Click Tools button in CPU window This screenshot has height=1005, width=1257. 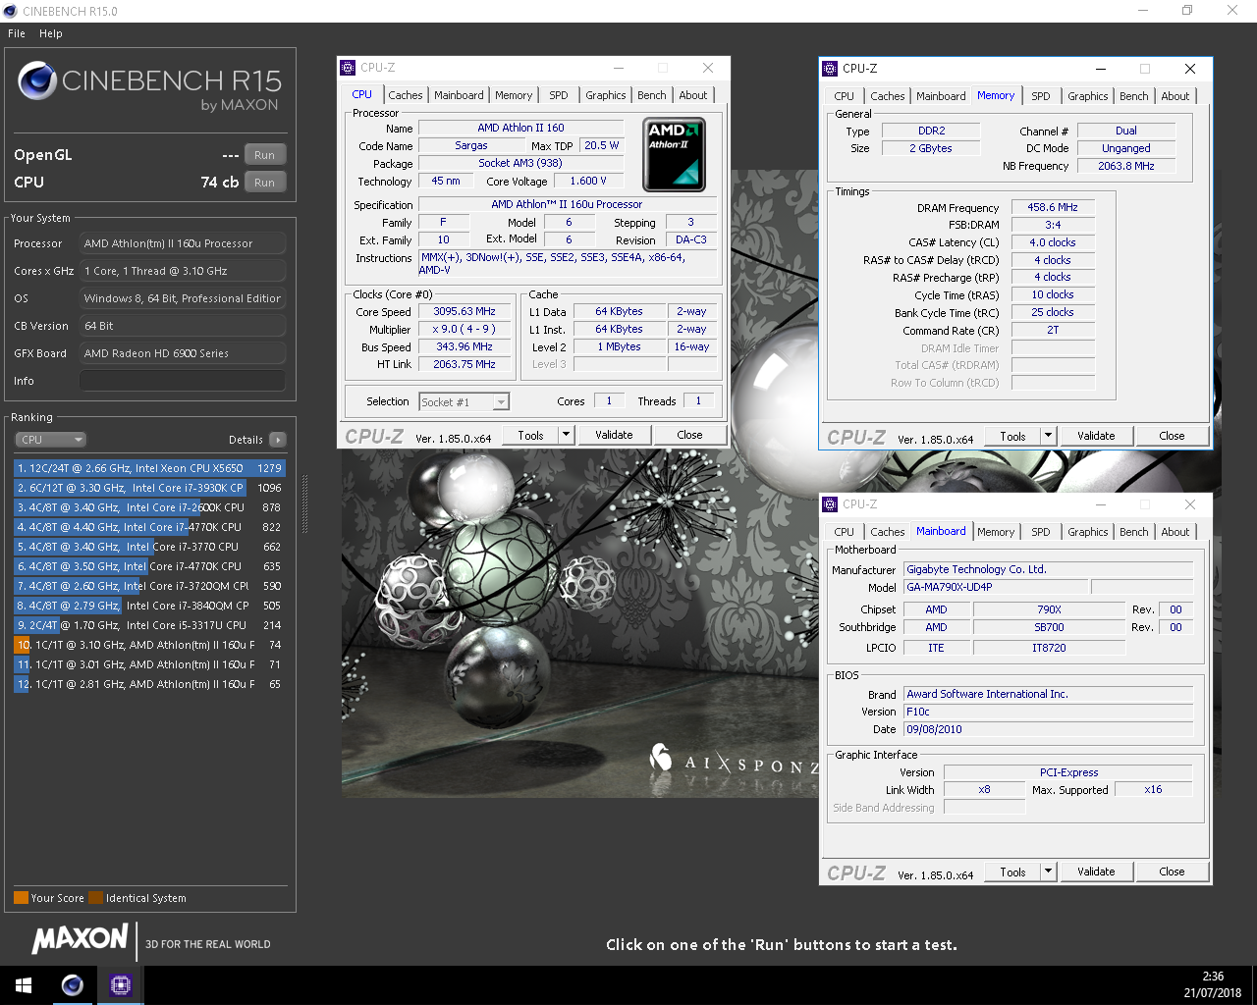coord(531,435)
